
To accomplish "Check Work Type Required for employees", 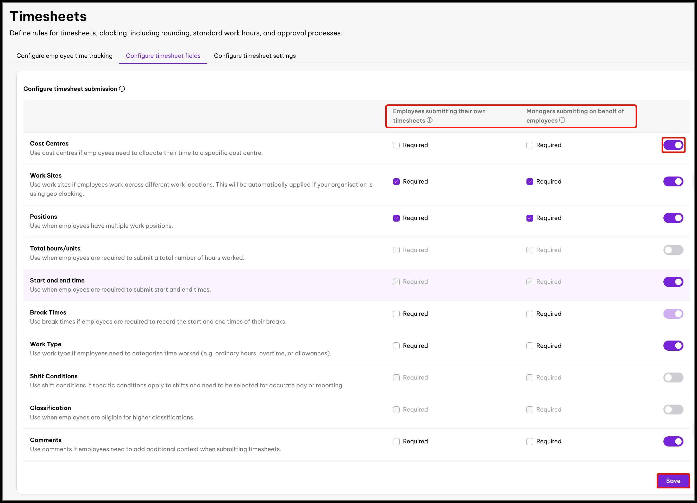I will [397, 346].
